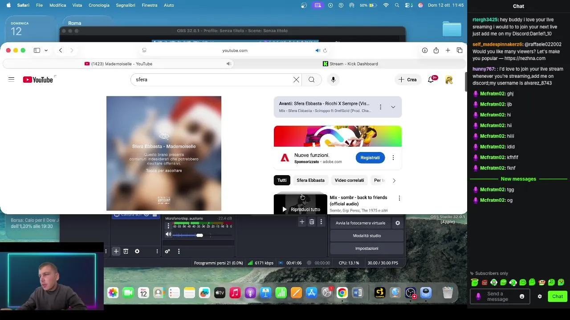
Task: Open macOS Control Center icon
Action: 408,5
